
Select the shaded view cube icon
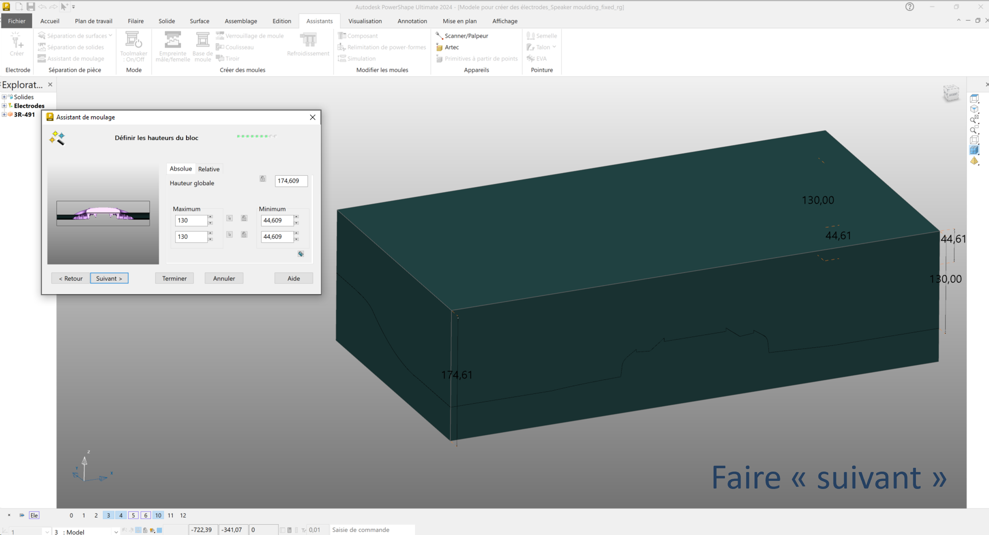[974, 150]
